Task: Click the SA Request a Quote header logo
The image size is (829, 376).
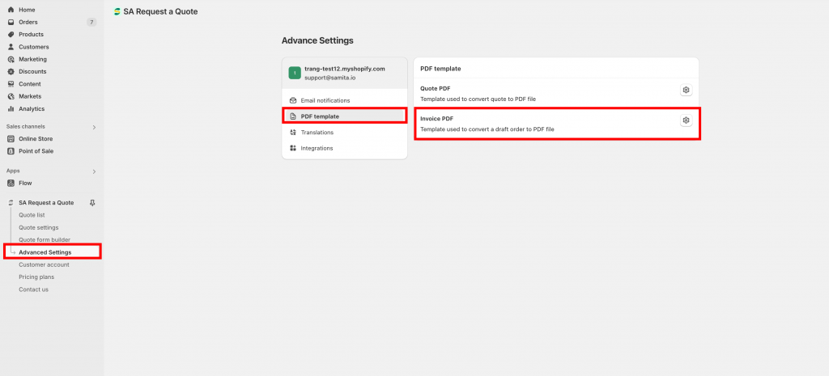Action: click(117, 11)
